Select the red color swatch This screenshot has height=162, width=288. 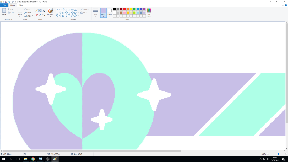tap(124, 9)
